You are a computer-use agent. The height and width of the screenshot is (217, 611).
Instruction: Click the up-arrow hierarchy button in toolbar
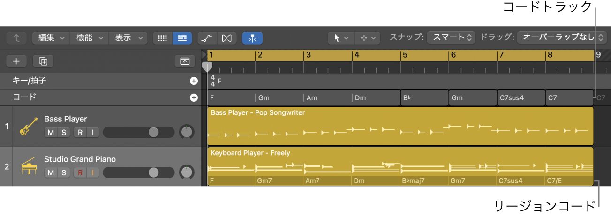point(16,38)
